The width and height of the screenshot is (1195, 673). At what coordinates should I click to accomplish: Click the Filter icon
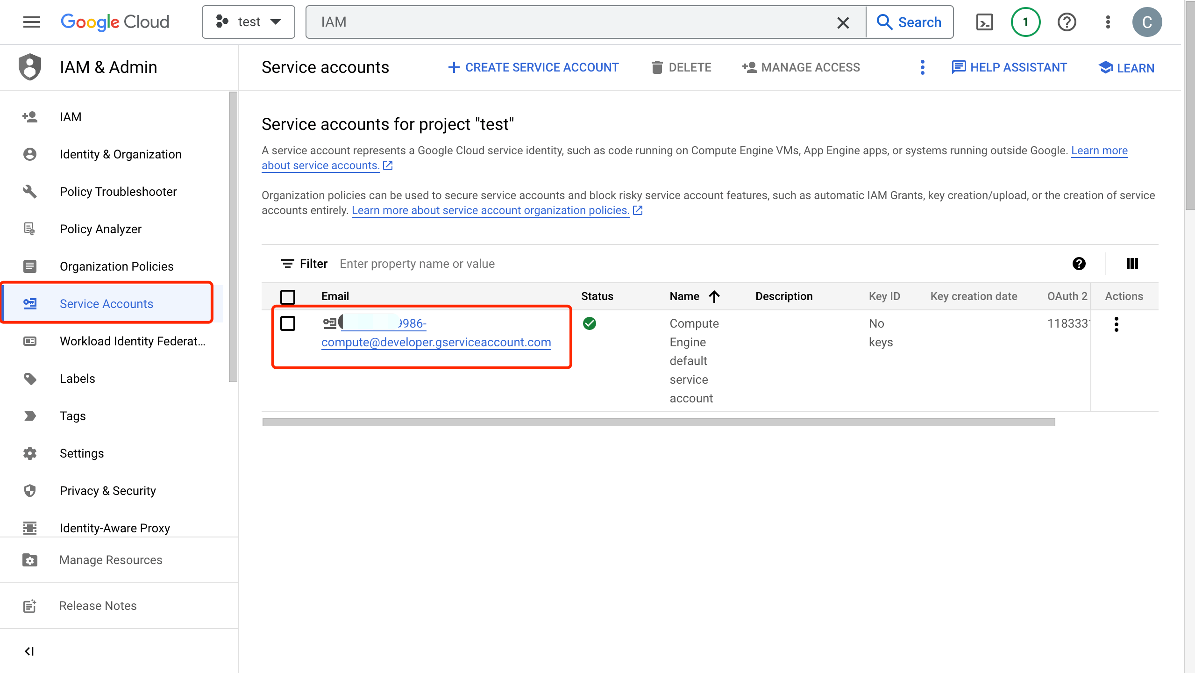point(287,264)
